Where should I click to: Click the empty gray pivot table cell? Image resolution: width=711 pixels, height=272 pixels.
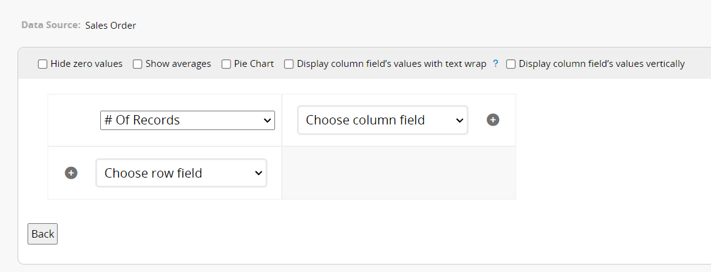[398, 173]
